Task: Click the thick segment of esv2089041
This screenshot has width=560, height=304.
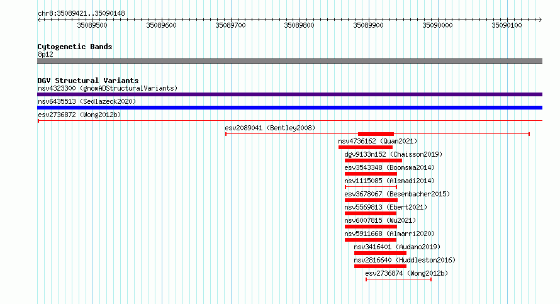Action: tap(376, 134)
